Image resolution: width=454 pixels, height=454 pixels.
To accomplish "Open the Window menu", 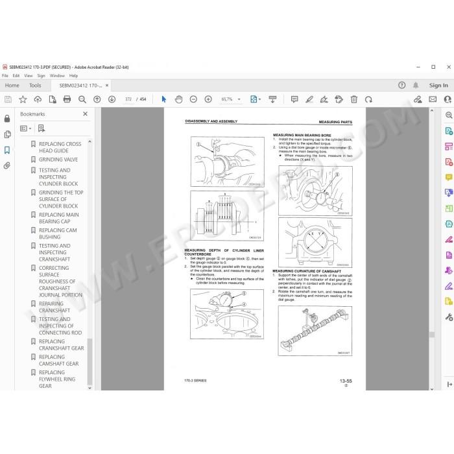I will point(57,76).
